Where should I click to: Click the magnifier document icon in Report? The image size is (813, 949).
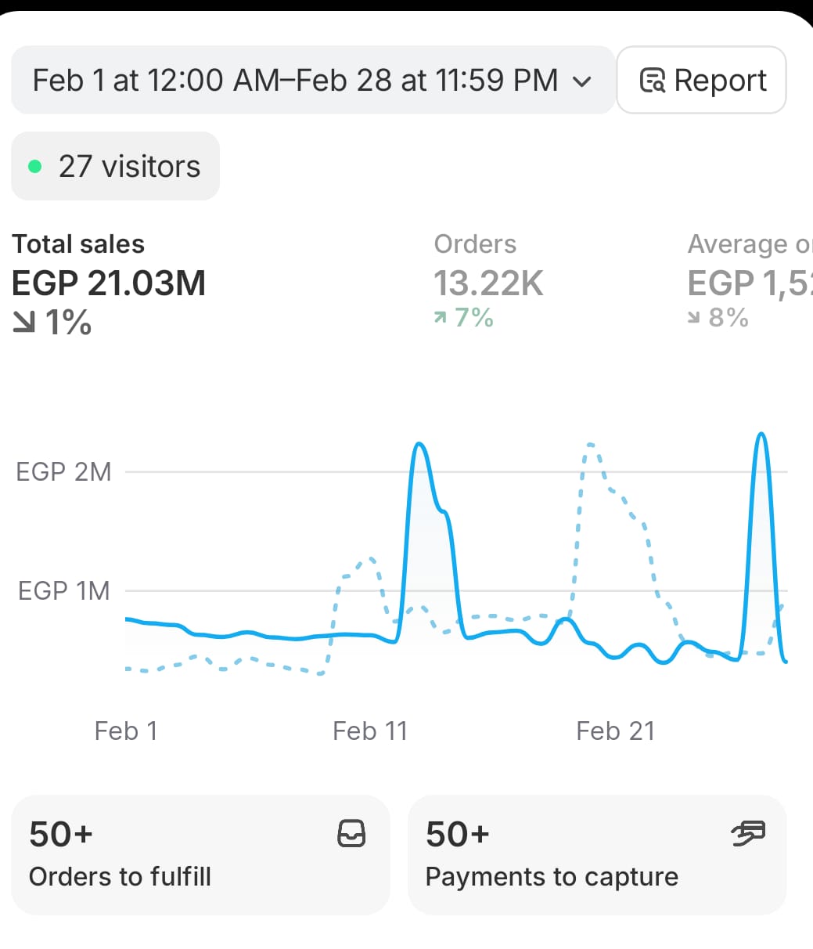tap(653, 81)
